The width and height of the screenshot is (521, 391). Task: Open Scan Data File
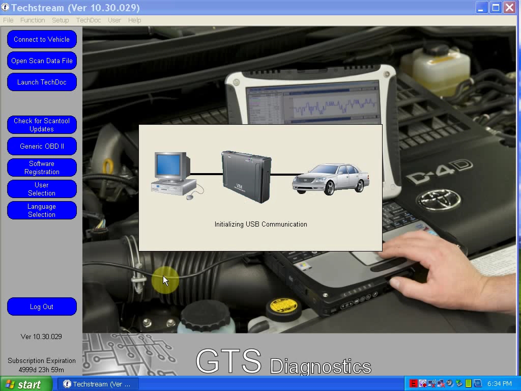(x=42, y=61)
